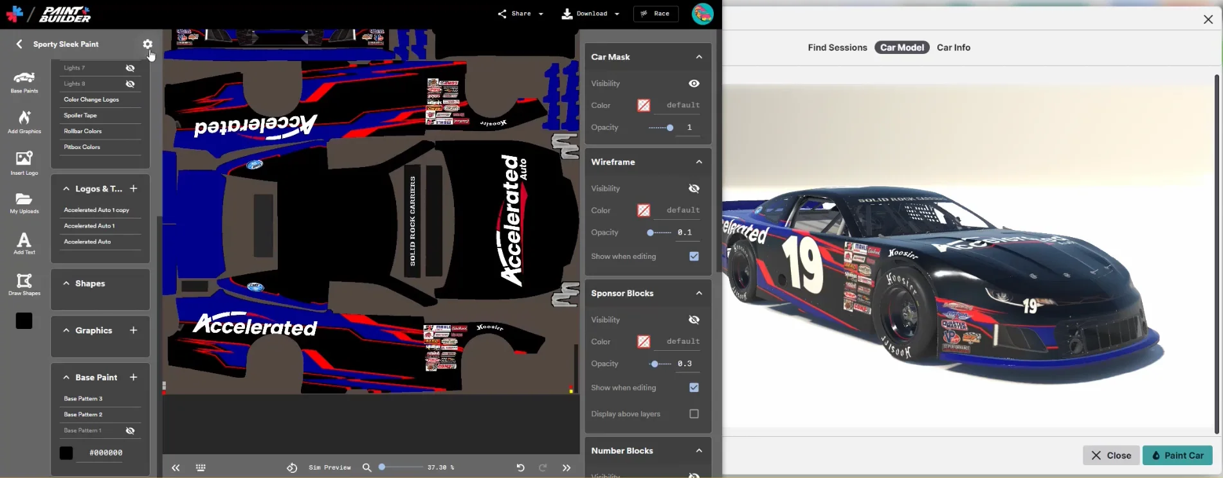Collapse the Sponsor Blocks panel

click(x=699, y=293)
